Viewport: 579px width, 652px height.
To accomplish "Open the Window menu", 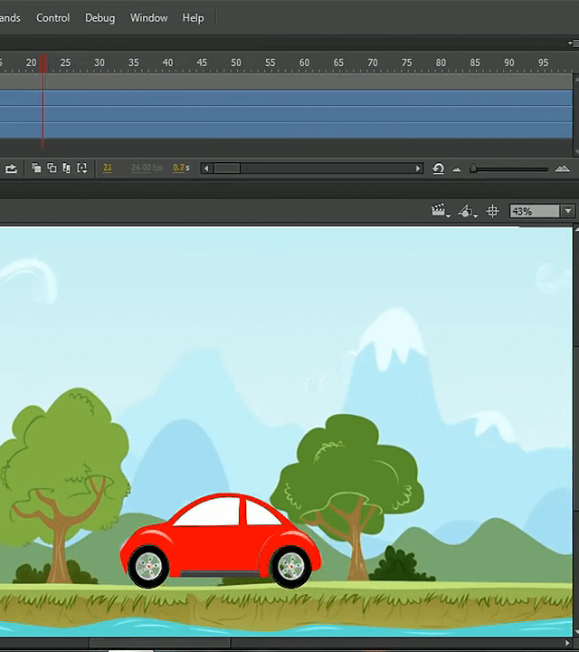I will pos(148,18).
